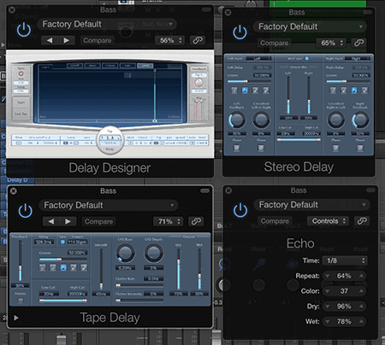Click the LFO Rate knob in Tape Delay

(x=125, y=253)
